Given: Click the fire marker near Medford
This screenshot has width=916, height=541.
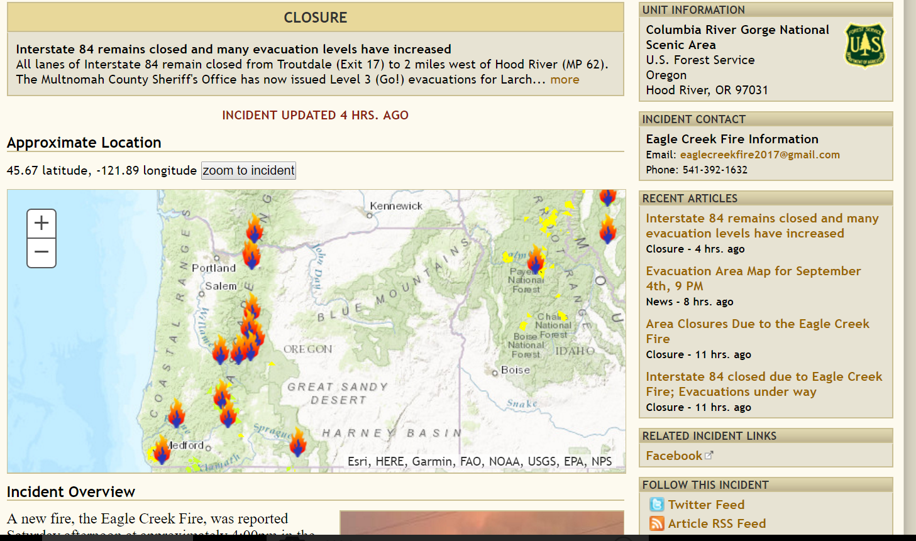Looking at the screenshot, I should tap(162, 450).
